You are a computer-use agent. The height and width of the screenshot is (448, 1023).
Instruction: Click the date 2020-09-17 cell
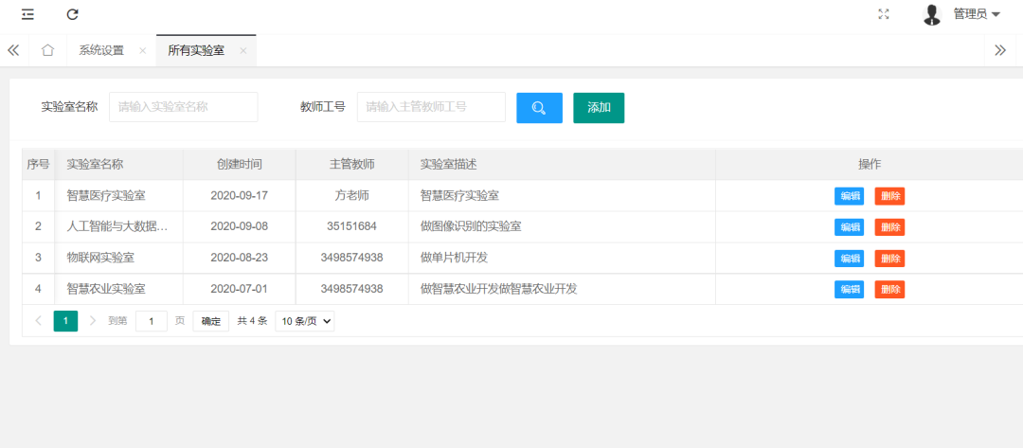click(x=240, y=195)
